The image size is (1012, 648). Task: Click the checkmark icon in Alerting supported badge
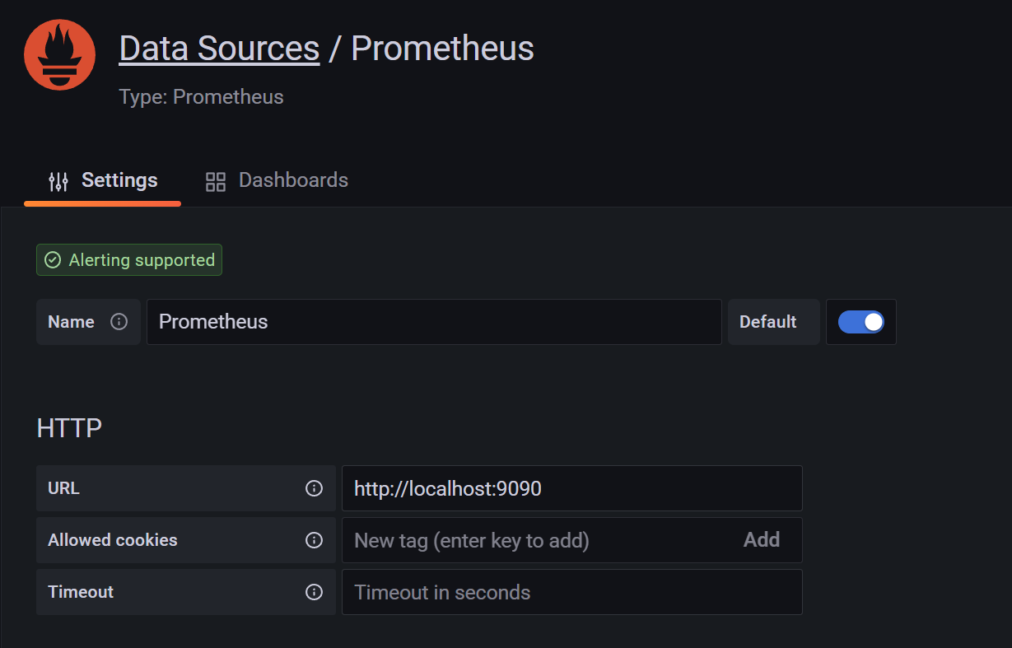pyautogui.click(x=52, y=259)
